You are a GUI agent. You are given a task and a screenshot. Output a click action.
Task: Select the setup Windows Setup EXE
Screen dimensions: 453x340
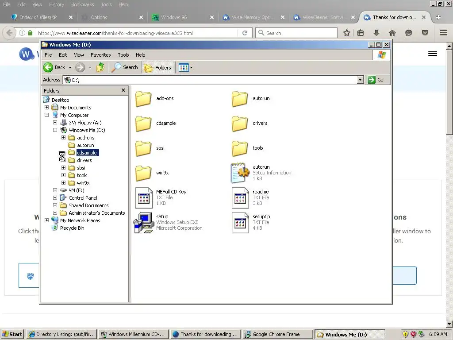[168, 223]
